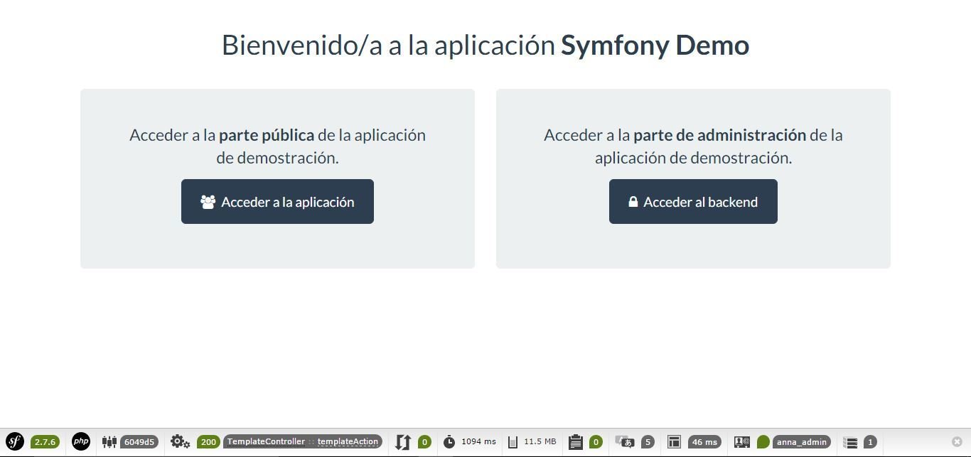Open the PHP info icon

[x=81, y=442]
